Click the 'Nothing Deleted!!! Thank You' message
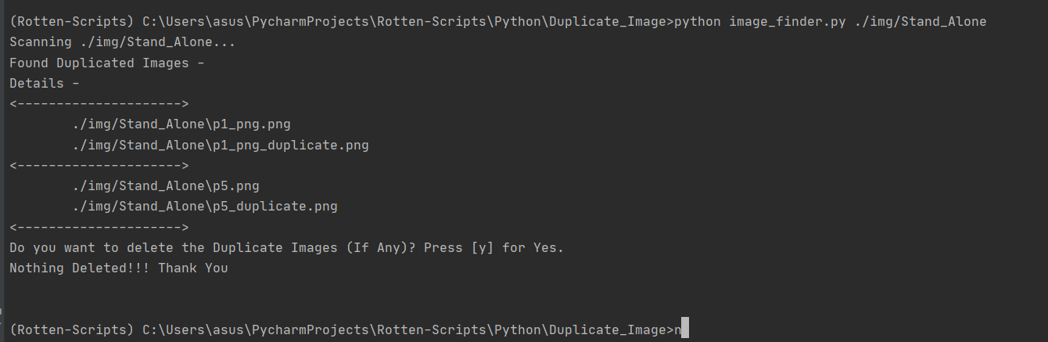The width and height of the screenshot is (1048, 342). (x=119, y=268)
